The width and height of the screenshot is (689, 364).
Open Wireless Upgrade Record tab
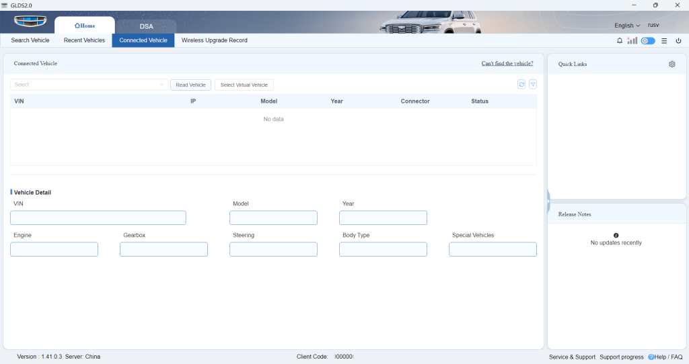pyautogui.click(x=215, y=40)
